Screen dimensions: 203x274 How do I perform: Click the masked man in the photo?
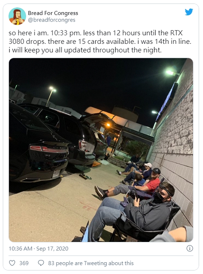click(136, 213)
